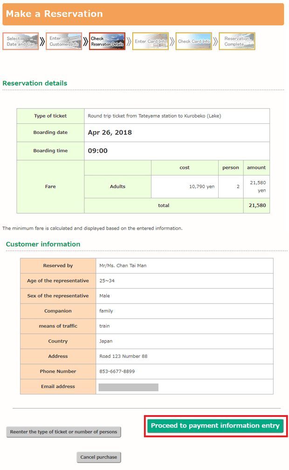
Task: Click the 'Phone Number' label cell
Action: tap(58, 371)
